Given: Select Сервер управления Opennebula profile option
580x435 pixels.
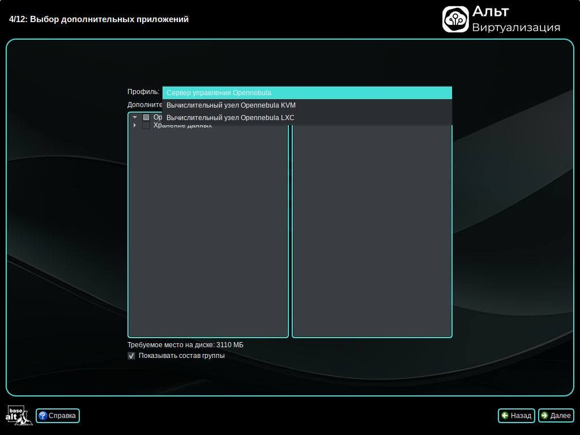Looking at the screenshot, I should click(307, 93).
